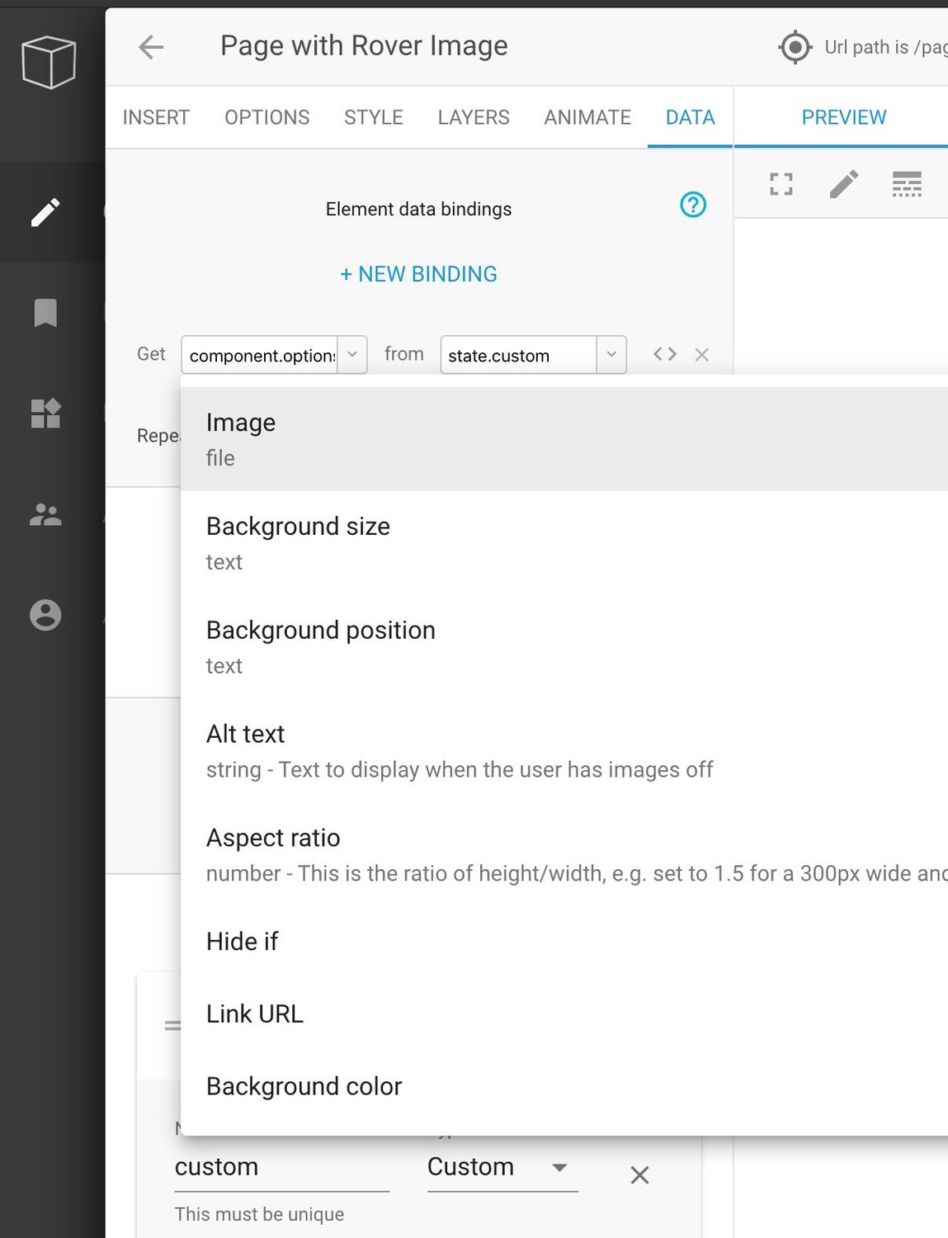Switch to the LAYERS tab
Screen dimensions: 948x1238
coord(473,117)
